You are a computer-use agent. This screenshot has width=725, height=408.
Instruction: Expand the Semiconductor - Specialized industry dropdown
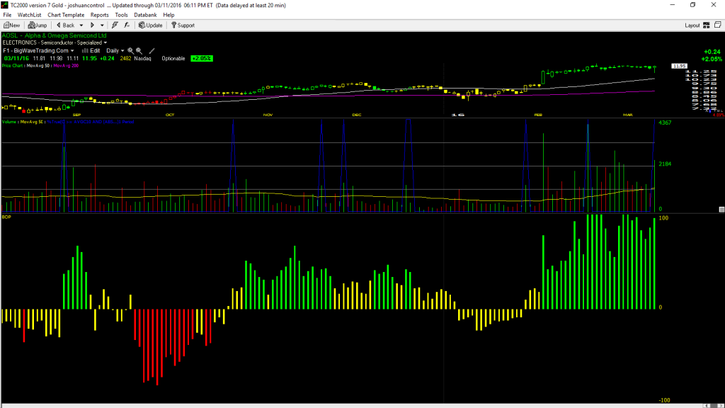tap(105, 42)
